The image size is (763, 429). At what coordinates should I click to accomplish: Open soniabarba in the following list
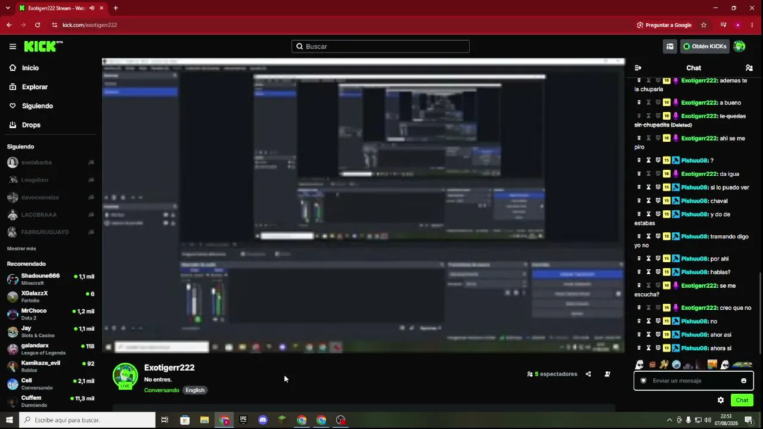point(51,163)
